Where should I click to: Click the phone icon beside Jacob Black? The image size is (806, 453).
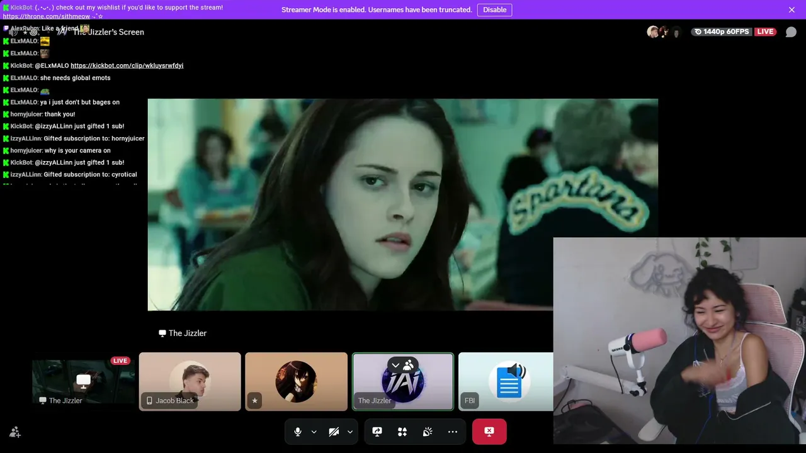click(149, 401)
